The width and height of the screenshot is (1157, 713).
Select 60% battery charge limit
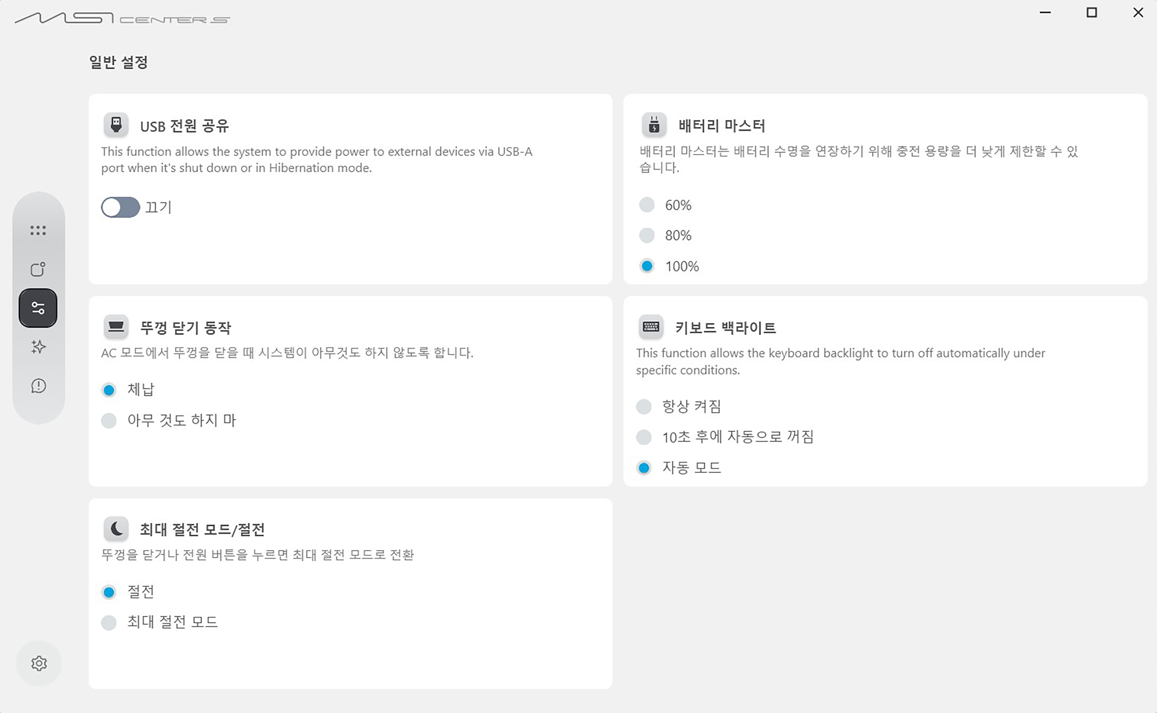[647, 205]
